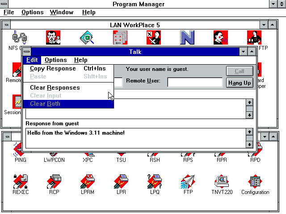
Task: Open the Talk window's Help menu
Action: (80, 60)
